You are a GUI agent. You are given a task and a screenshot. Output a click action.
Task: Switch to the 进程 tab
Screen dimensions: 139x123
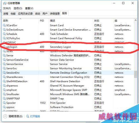point(6,14)
